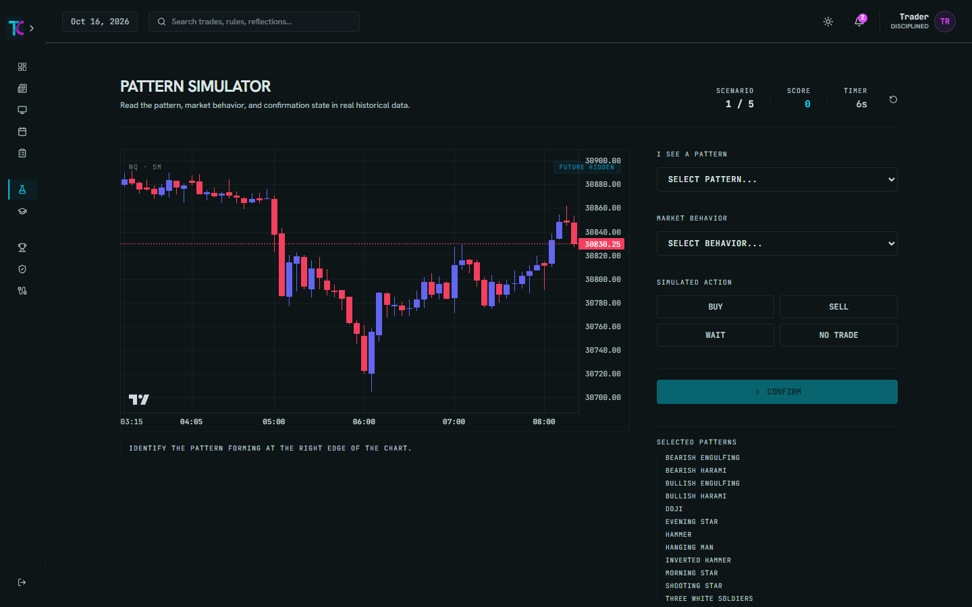Screen dimensions: 972x607
Task: Click the Future Hidden badge on chart
Action: pyautogui.click(x=587, y=167)
